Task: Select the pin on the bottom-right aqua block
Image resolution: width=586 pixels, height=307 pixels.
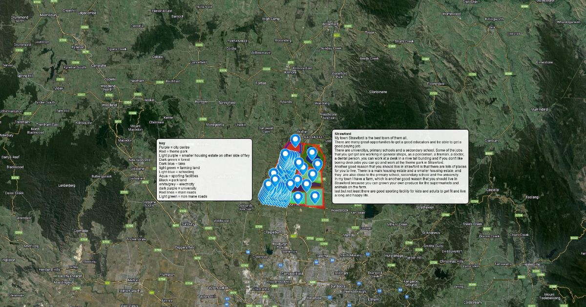Action: [315, 197]
